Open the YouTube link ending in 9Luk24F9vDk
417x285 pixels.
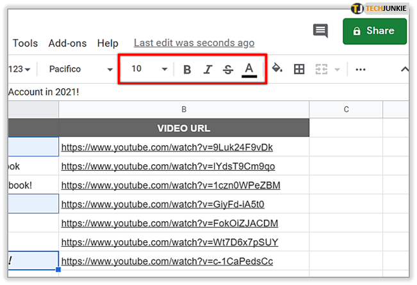tap(167, 148)
